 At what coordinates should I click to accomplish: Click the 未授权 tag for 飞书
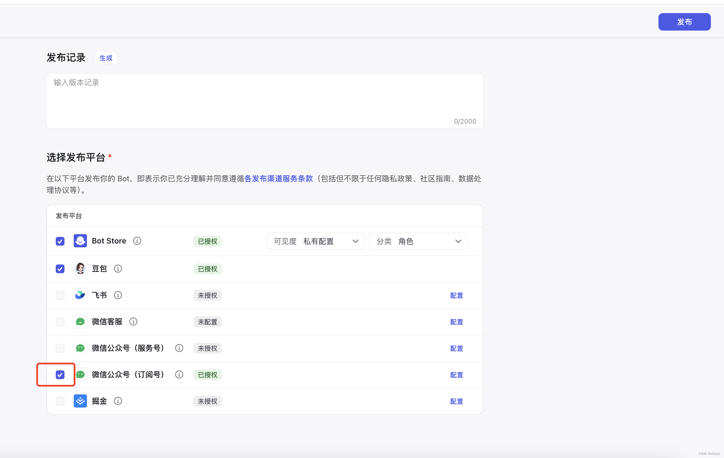pyautogui.click(x=207, y=295)
